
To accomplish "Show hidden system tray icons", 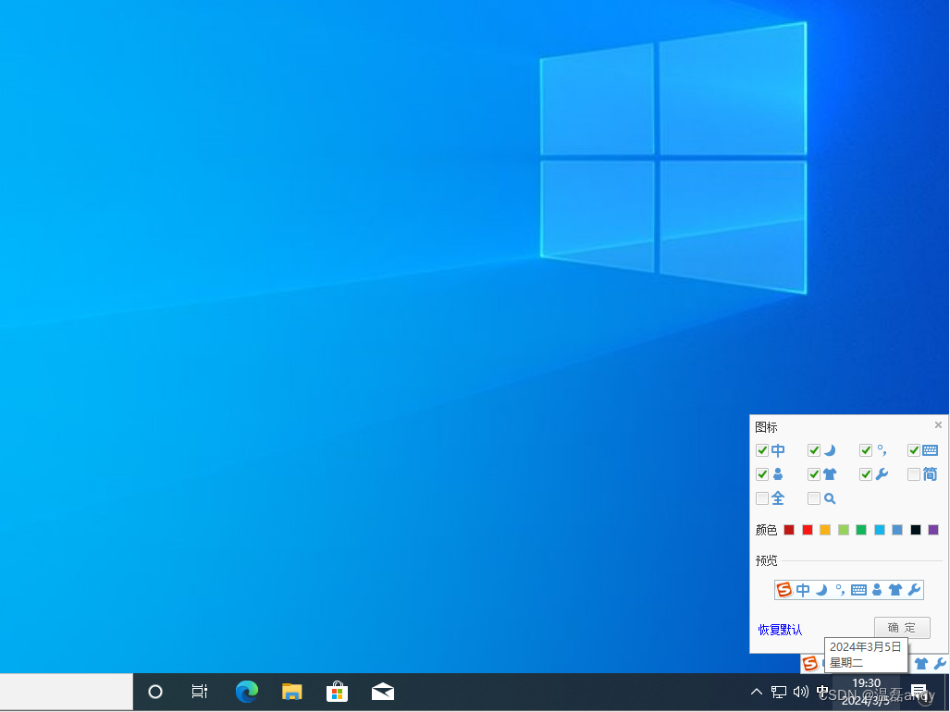I will point(756,692).
